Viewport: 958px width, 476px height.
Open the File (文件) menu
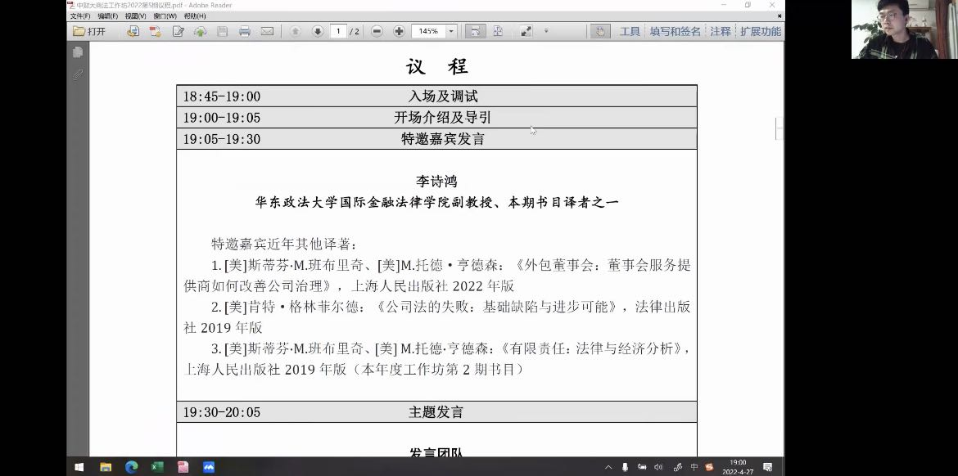point(79,16)
